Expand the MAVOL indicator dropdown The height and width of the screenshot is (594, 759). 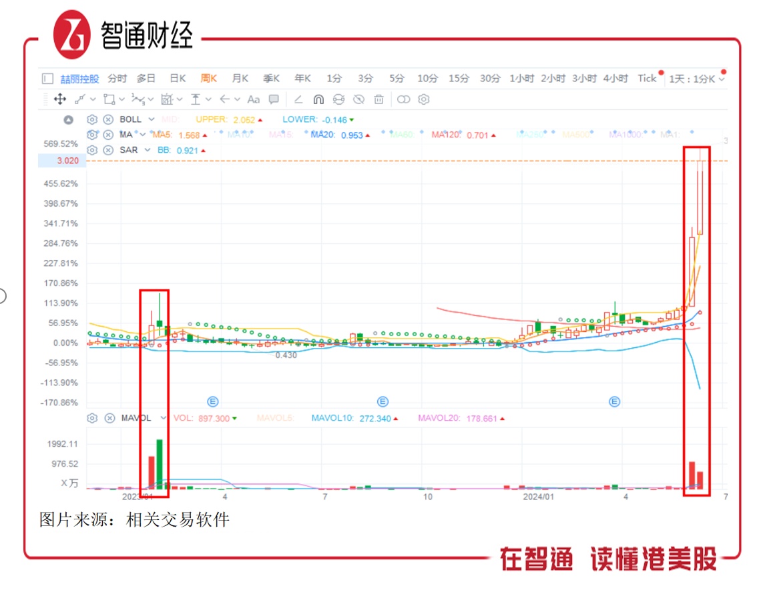[163, 418]
